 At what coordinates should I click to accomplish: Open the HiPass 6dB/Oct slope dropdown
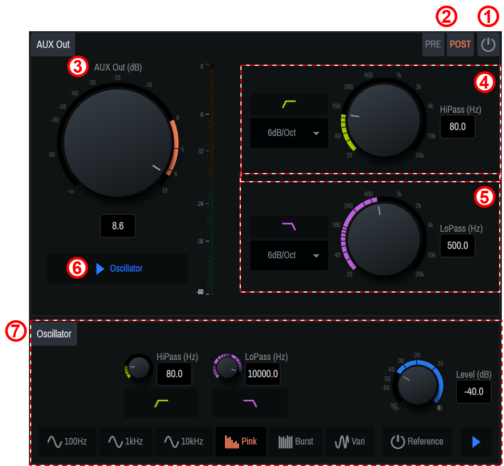(x=289, y=133)
